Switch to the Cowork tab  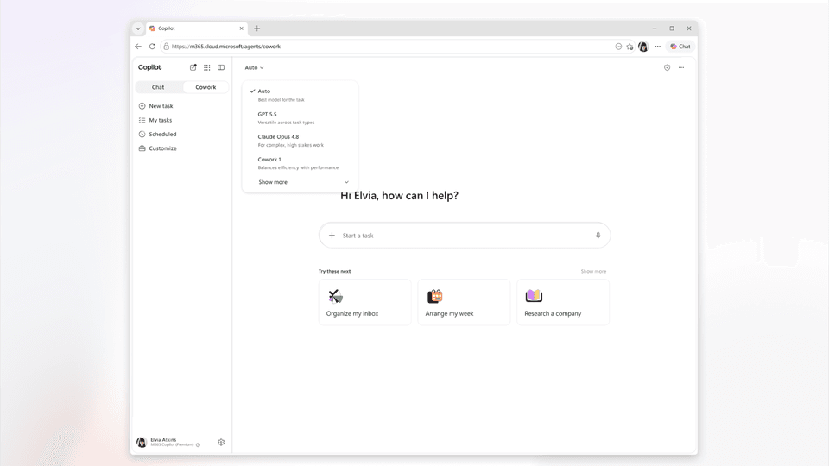(206, 87)
